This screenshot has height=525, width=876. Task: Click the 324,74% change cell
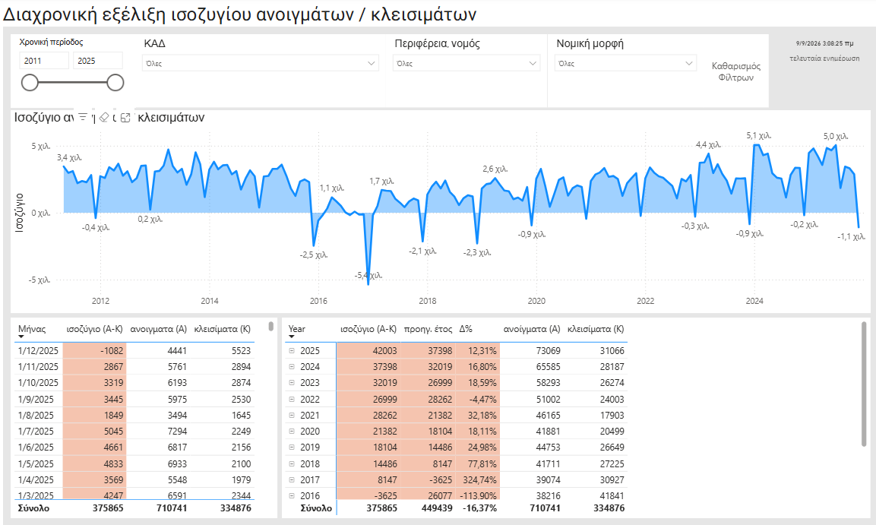[x=478, y=479]
